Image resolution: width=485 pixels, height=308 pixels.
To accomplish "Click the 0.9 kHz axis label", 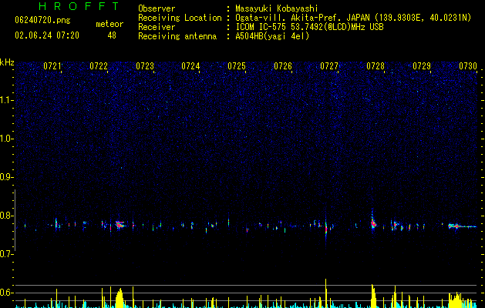I will 7,177.
